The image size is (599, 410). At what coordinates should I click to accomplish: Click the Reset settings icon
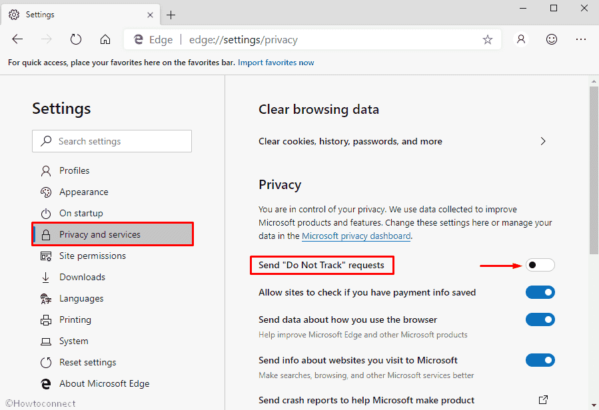(x=46, y=363)
